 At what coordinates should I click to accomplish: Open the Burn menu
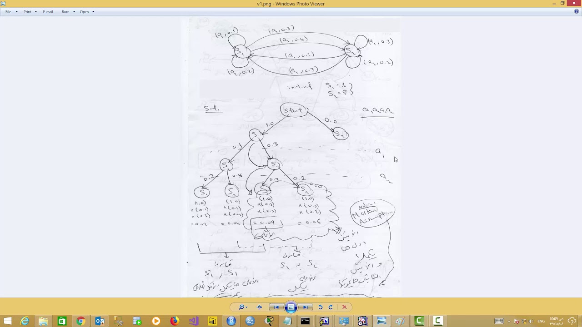[x=68, y=12]
